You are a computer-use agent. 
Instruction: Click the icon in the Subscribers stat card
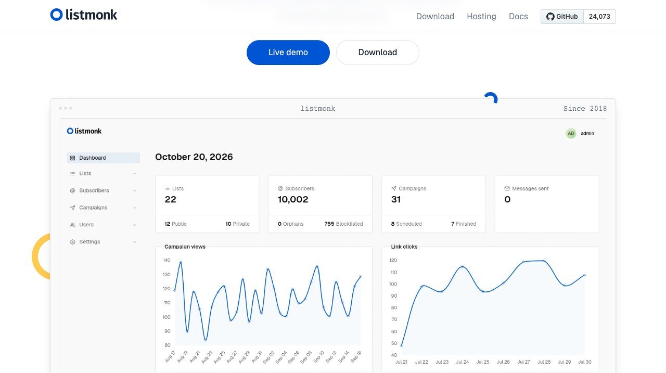pos(280,188)
